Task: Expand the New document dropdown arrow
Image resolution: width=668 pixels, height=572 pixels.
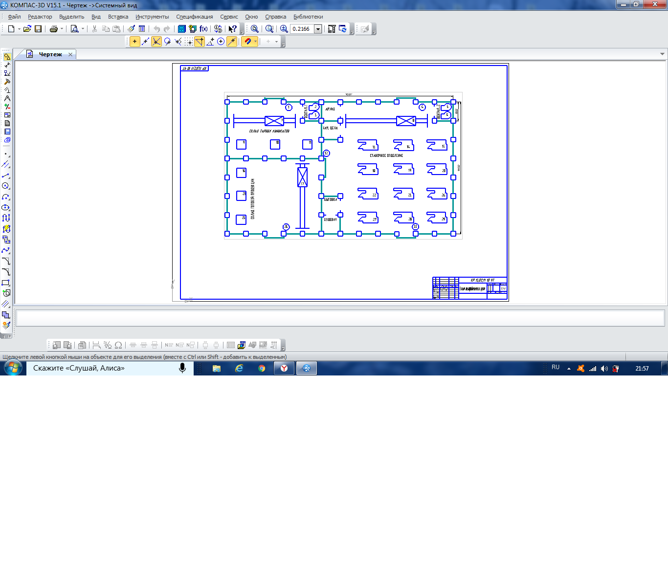Action: 19,29
